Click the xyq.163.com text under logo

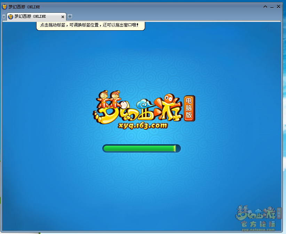[x=143, y=126]
